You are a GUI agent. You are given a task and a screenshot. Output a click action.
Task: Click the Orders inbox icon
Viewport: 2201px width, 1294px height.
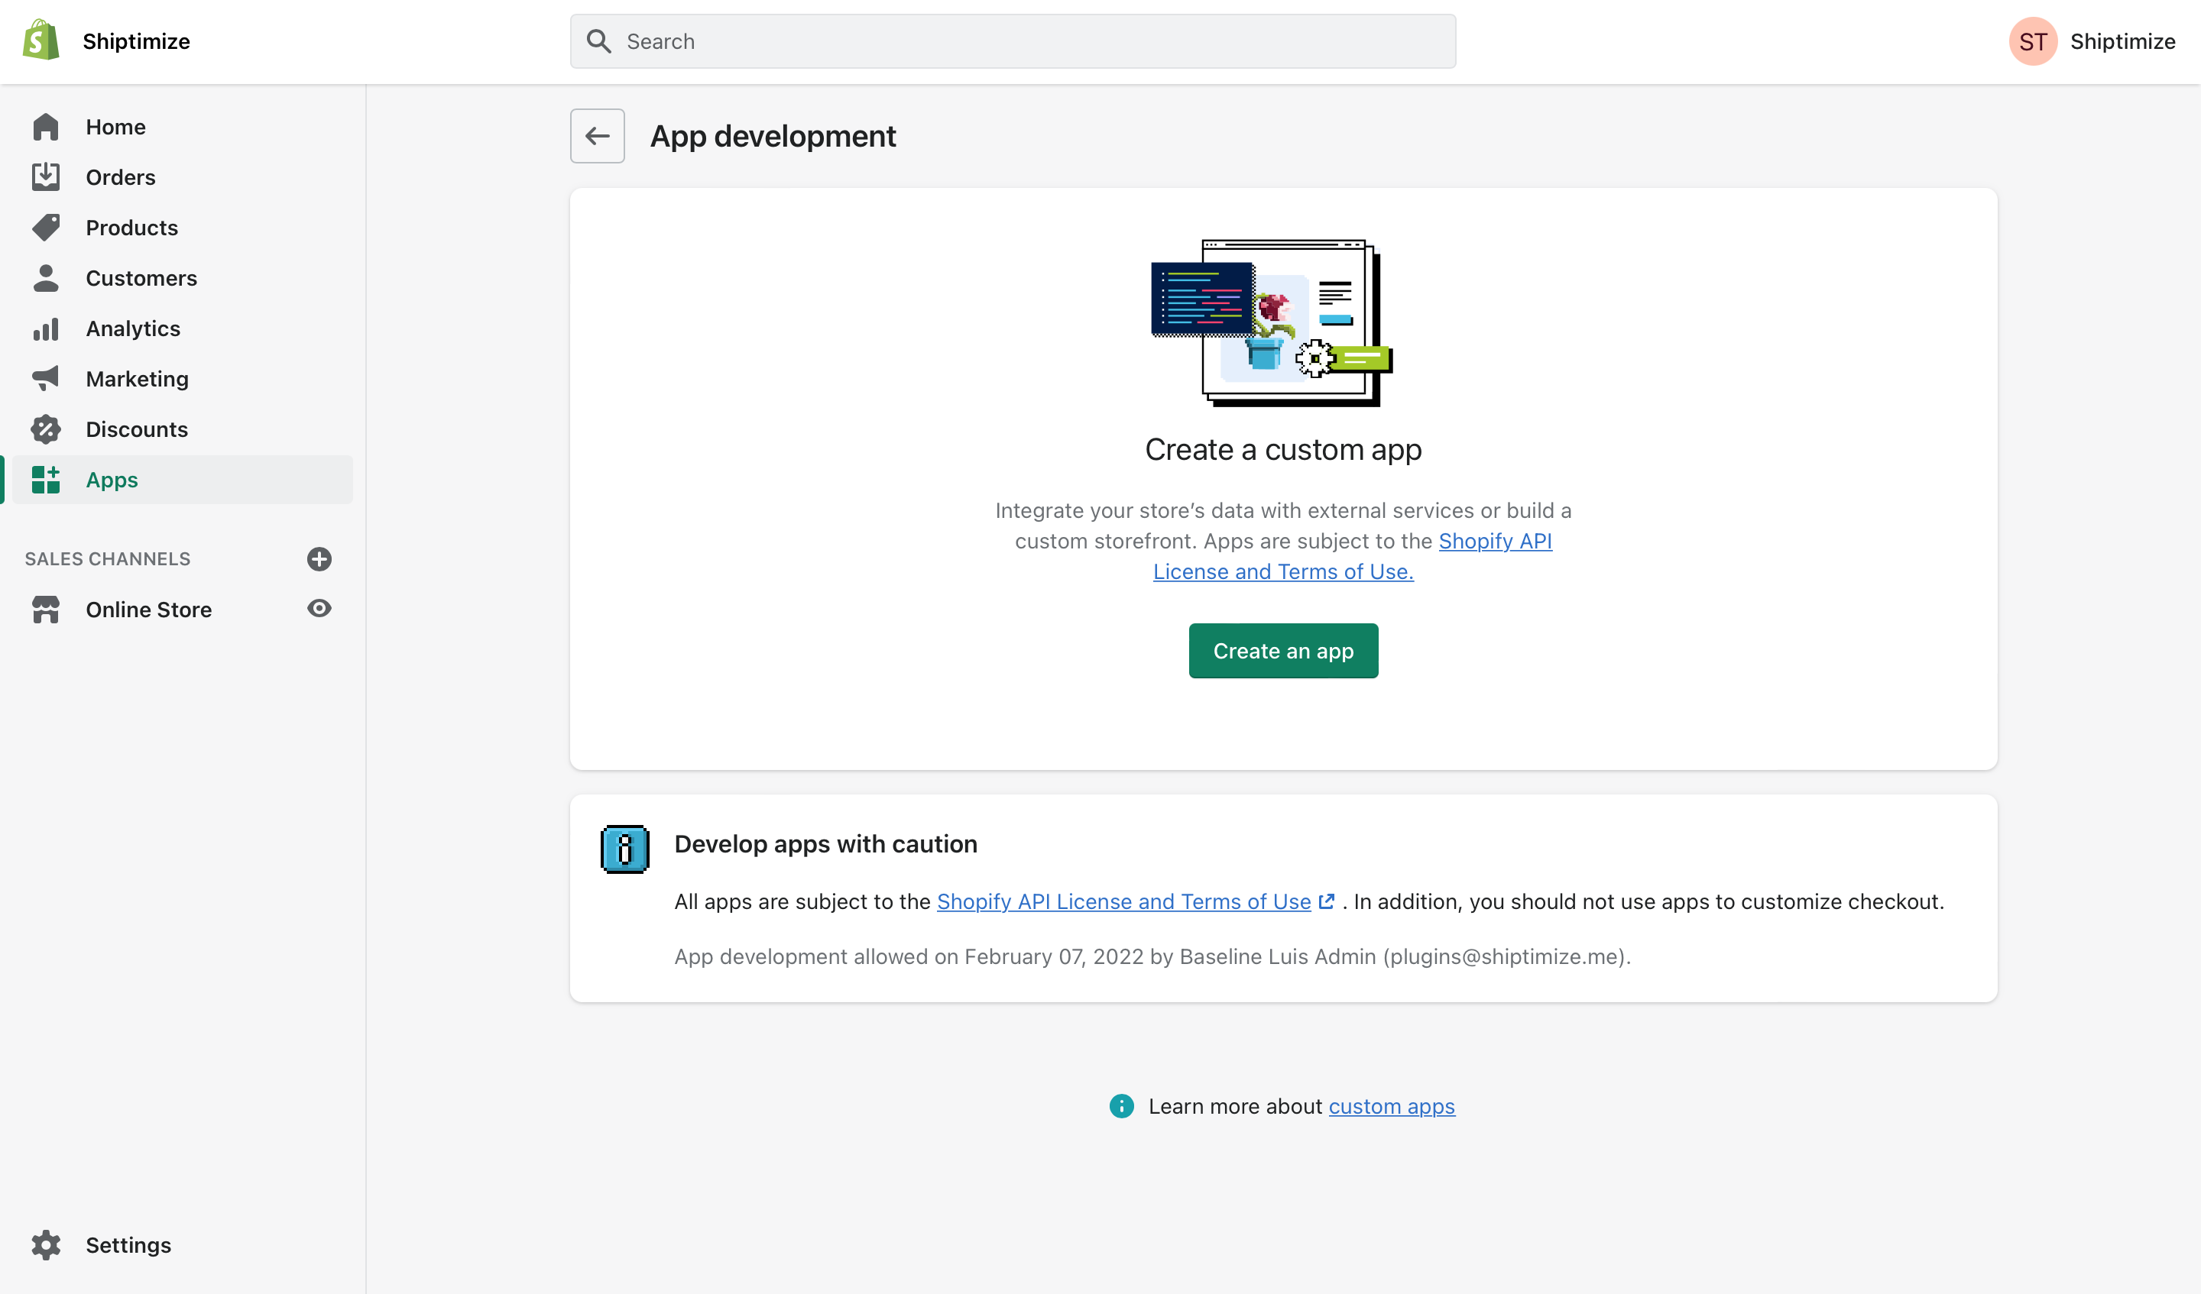(45, 177)
